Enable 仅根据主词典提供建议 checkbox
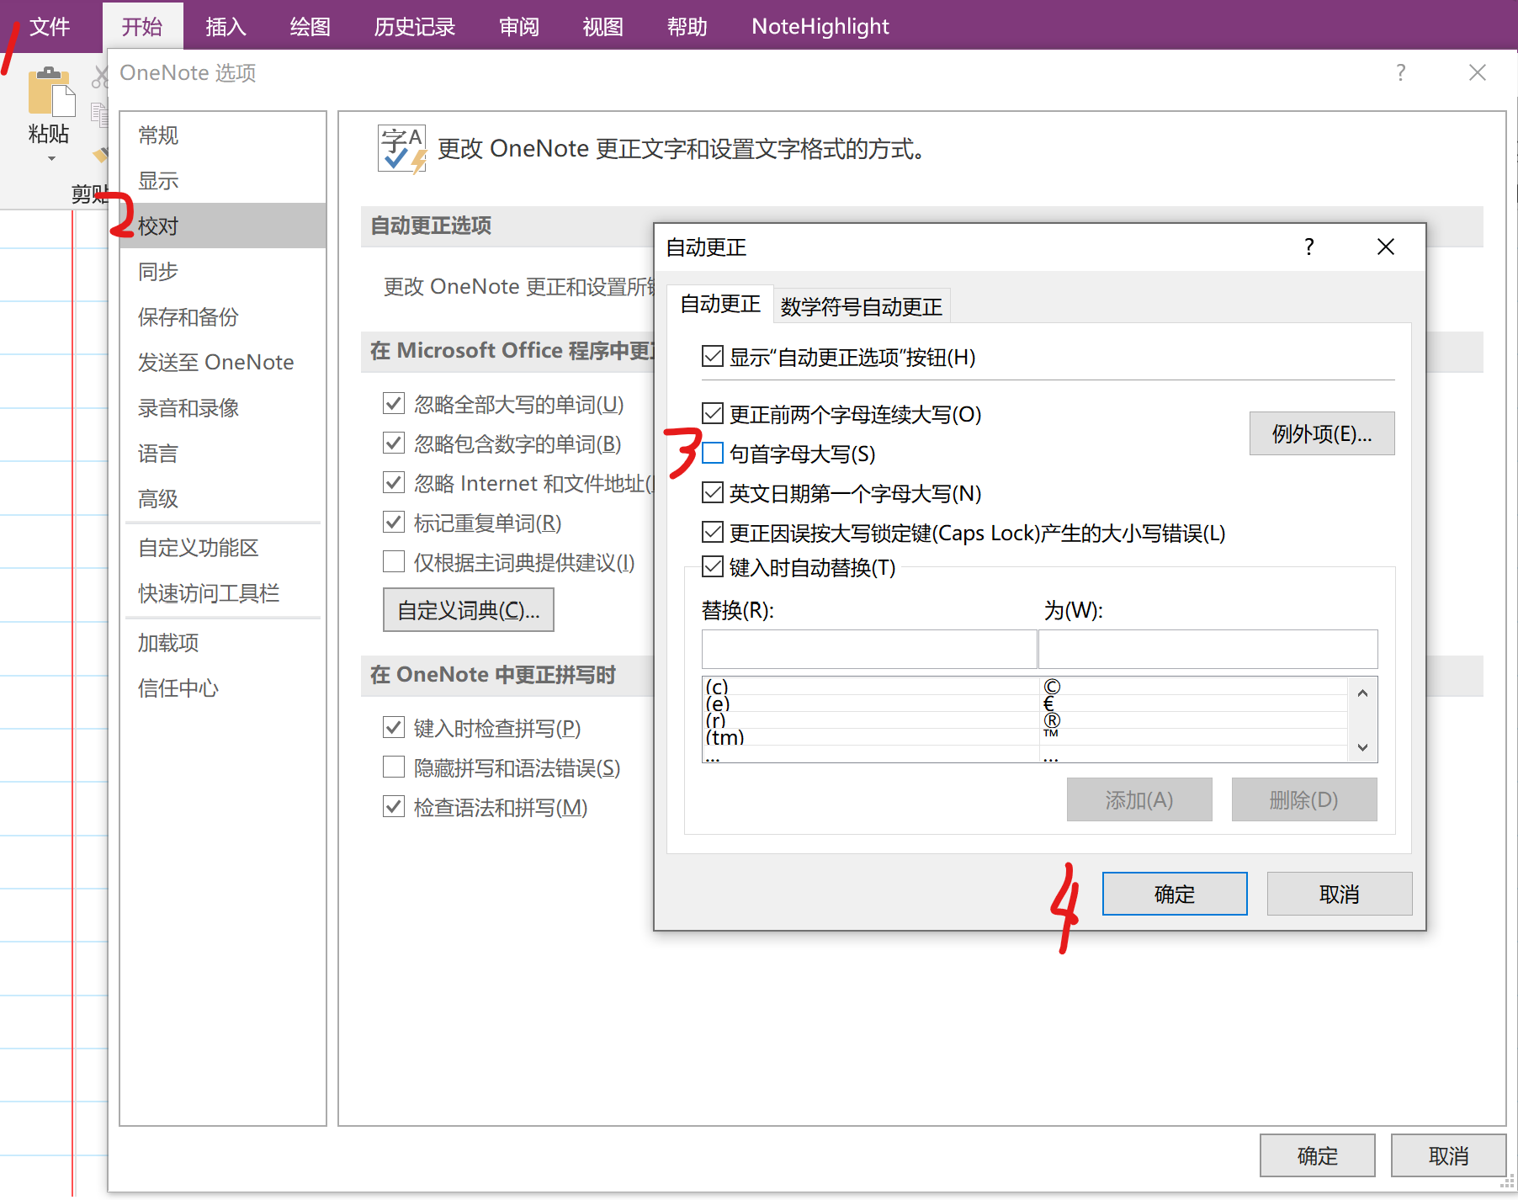The width and height of the screenshot is (1518, 1200). tap(394, 561)
